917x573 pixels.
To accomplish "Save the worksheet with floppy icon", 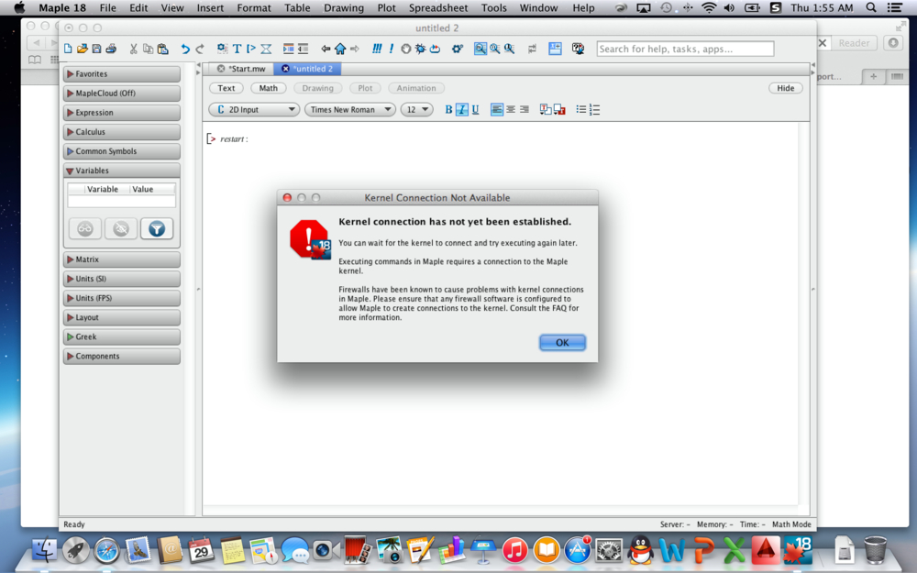I will click(x=96, y=50).
